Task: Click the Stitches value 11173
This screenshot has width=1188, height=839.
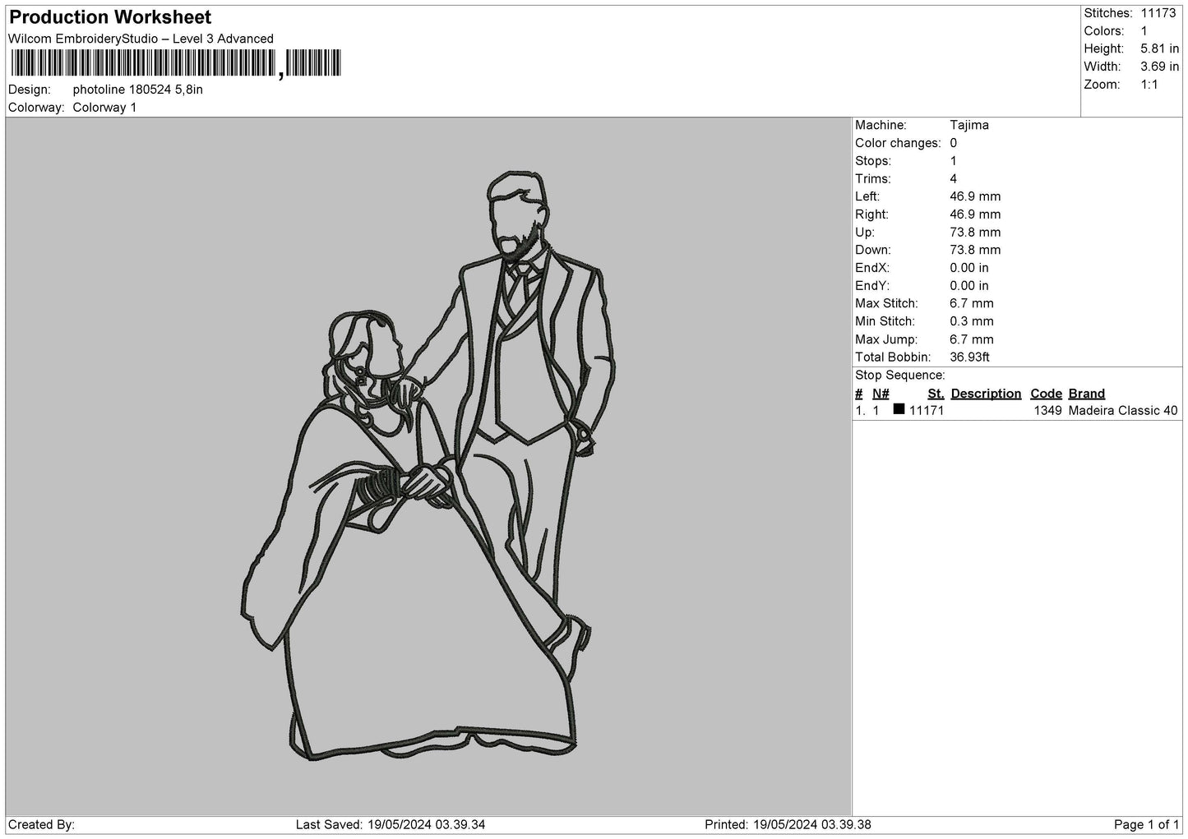Action: coord(1160,13)
